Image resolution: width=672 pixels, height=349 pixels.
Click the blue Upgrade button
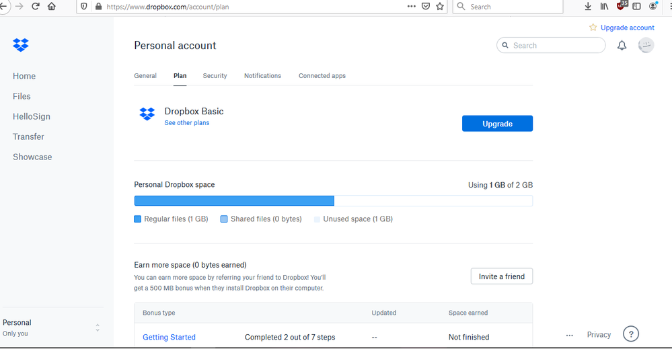497,124
